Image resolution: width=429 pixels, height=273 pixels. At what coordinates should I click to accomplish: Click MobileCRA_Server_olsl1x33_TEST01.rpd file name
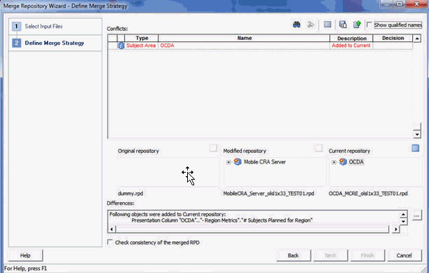268,194
